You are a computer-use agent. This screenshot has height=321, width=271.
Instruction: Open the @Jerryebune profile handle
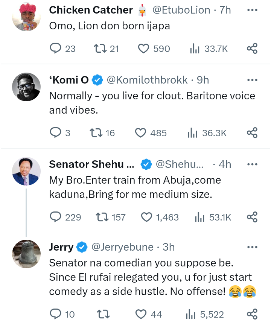122,247
